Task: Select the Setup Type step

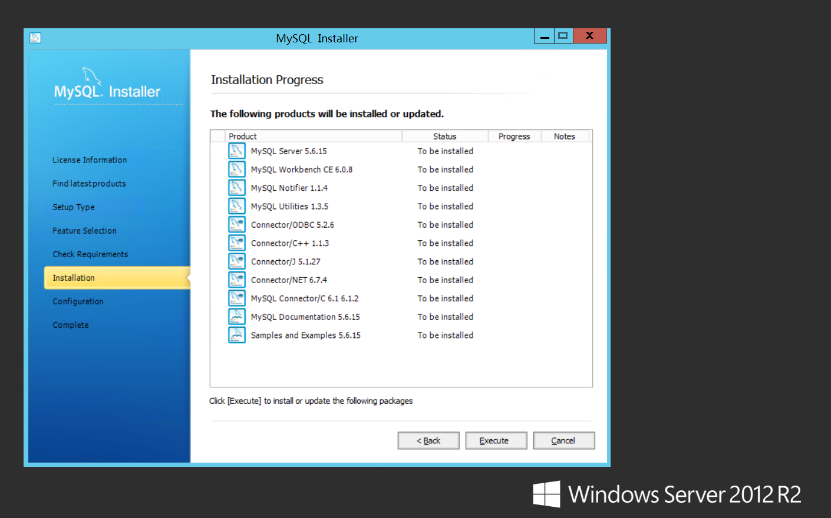Action: 74,207
